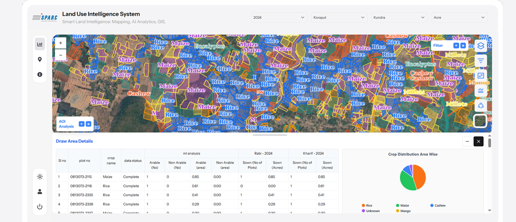Close the Filter panel with x
This screenshot has width=516, height=222.
click(x=463, y=45)
